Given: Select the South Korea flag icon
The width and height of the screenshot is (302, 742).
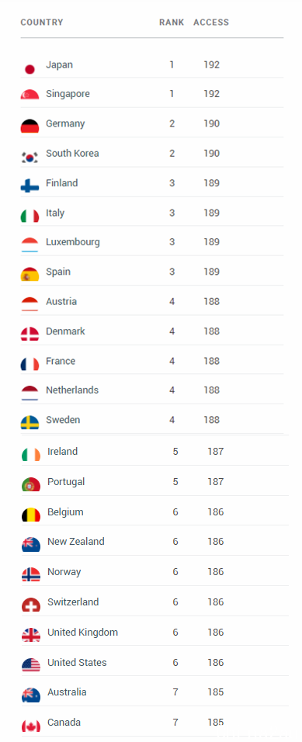Looking at the screenshot, I should (30, 157).
